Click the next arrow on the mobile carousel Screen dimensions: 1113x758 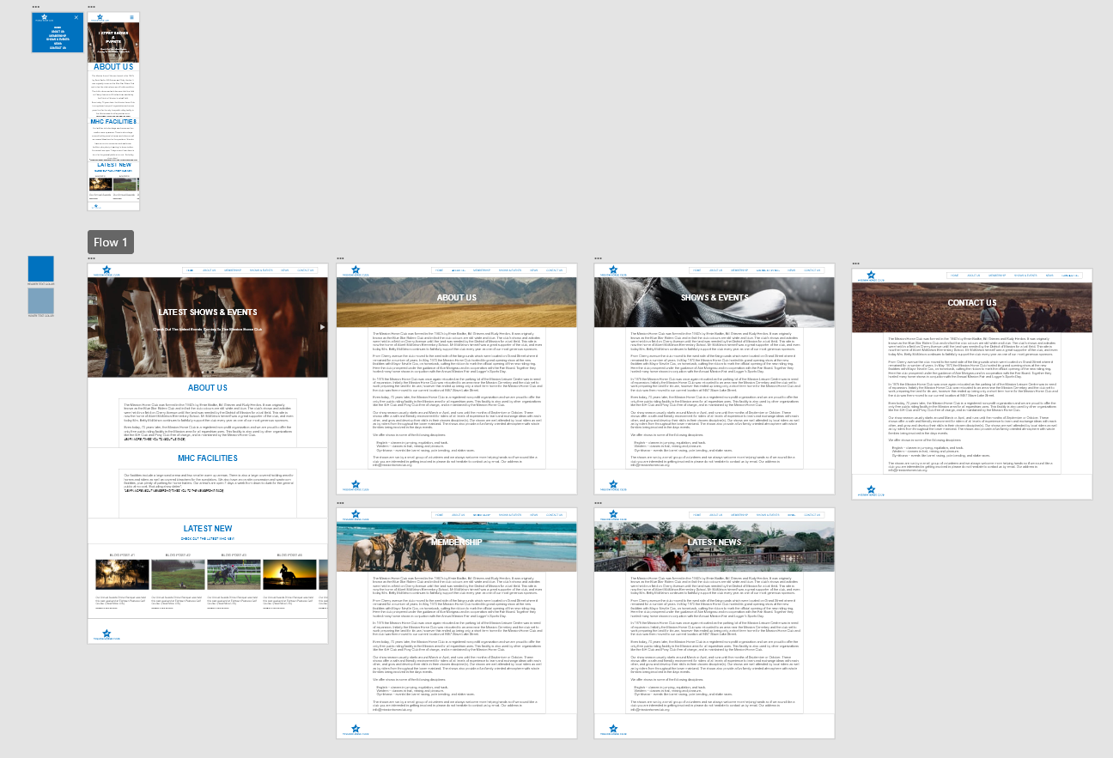point(137,44)
